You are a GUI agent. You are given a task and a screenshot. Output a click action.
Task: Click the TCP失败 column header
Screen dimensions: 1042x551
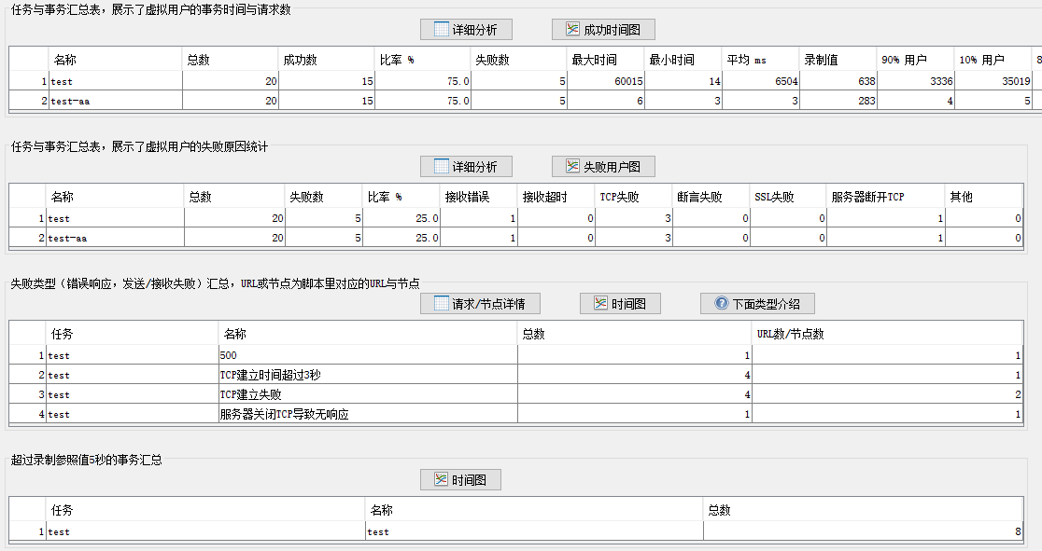(618, 197)
